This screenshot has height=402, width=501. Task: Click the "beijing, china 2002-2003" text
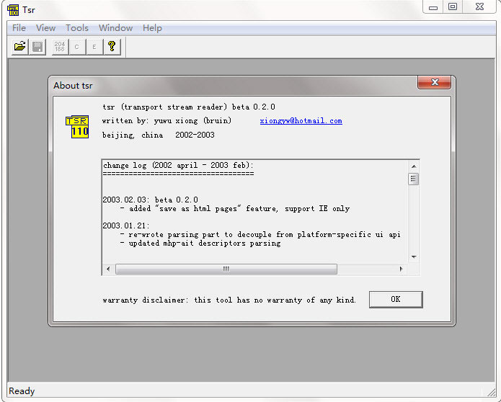158,135
